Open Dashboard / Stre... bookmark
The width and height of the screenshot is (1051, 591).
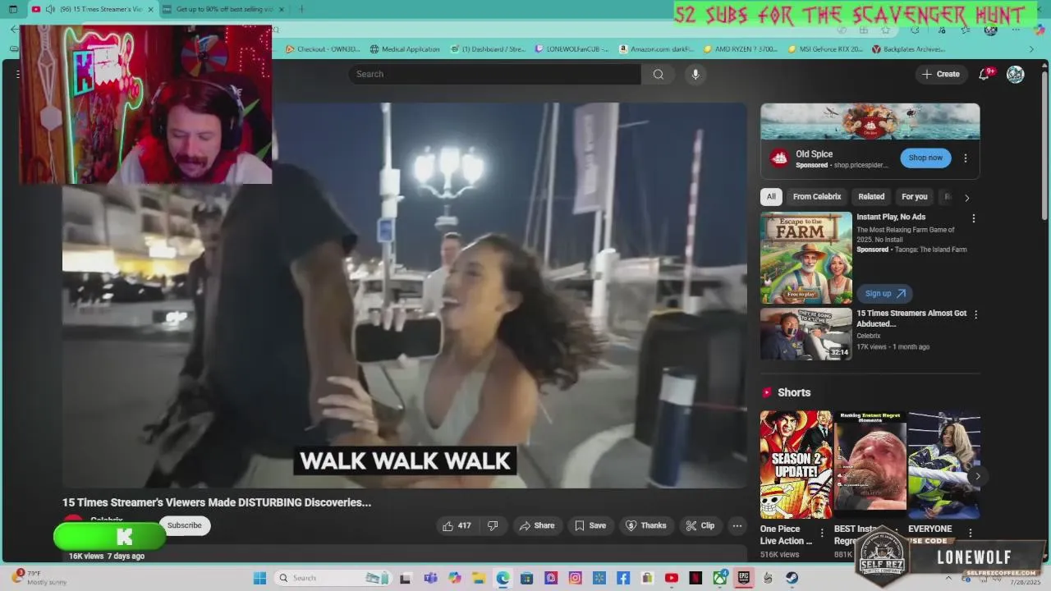tap(488, 49)
